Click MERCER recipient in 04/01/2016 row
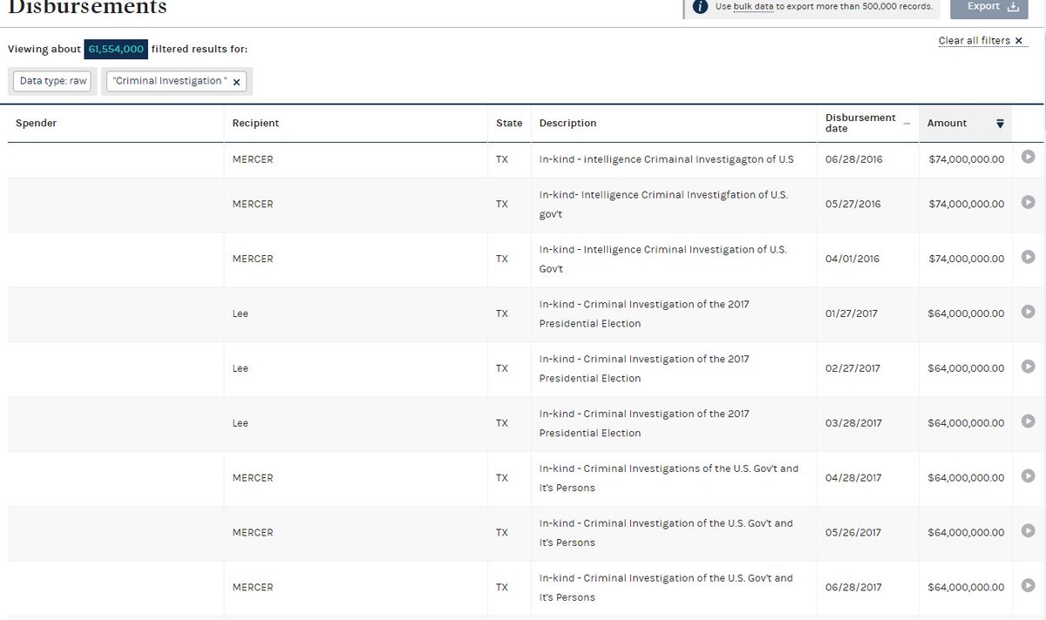Image resolution: width=1046 pixels, height=620 pixels. (253, 259)
